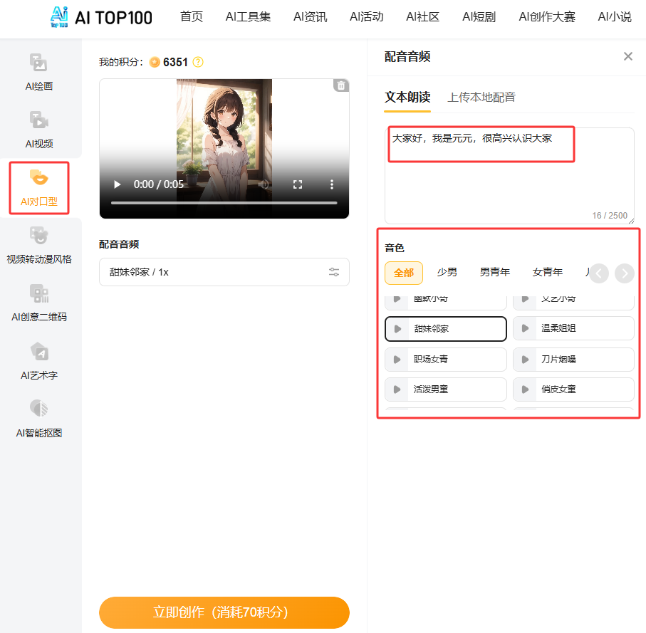
Task: Open the AI绘画 tool in sidebar
Action: (x=38, y=72)
